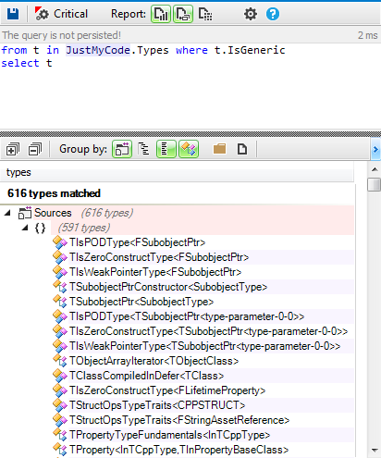Expand all result nodes
Viewport: 381px width, 458px height.
(x=13, y=150)
